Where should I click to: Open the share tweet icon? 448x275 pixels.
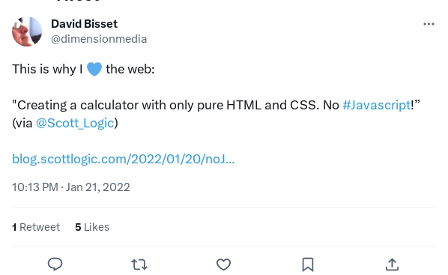pos(392,265)
